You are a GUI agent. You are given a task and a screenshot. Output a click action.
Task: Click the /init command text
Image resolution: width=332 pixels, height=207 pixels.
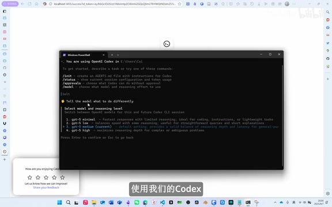[x=67, y=76]
